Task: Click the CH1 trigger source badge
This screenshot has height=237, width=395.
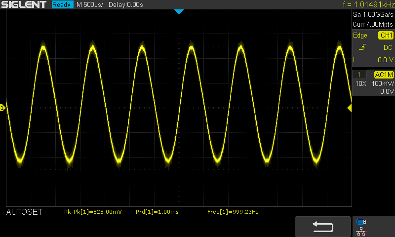Action: (x=386, y=35)
